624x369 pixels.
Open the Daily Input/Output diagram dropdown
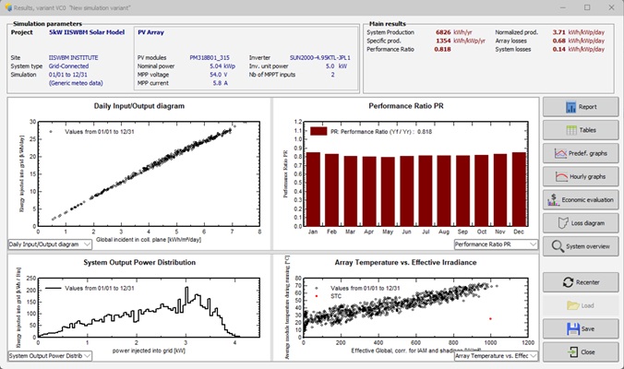50,244
